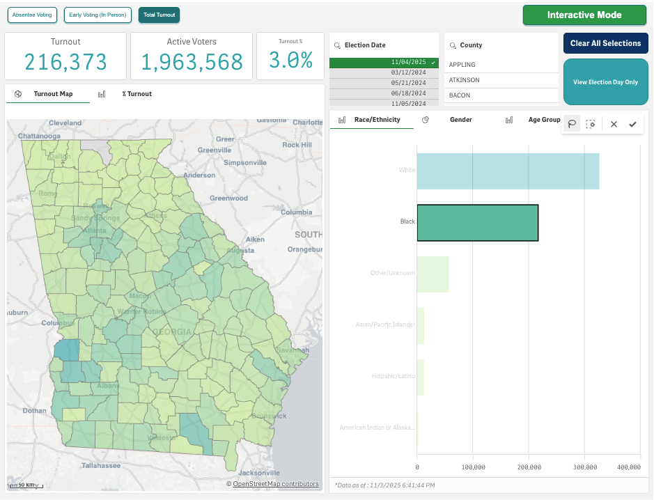Click the globe icon beside Turnout Map
The height and width of the screenshot is (500, 654).
[18, 94]
